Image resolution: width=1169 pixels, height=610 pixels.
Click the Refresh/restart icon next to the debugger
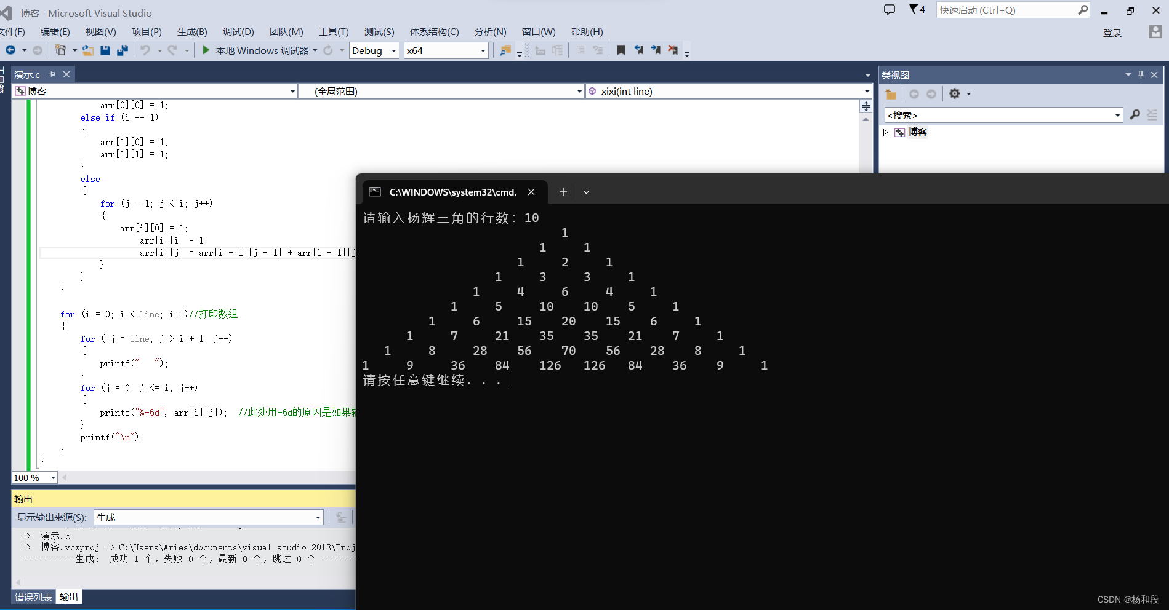click(328, 50)
